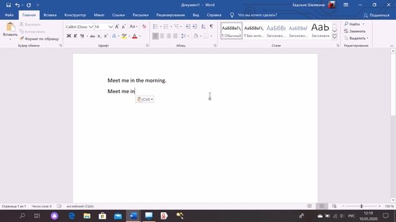The height and width of the screenshot is (222, 396).
Task: Align text to the right
Action: (169, 36)
